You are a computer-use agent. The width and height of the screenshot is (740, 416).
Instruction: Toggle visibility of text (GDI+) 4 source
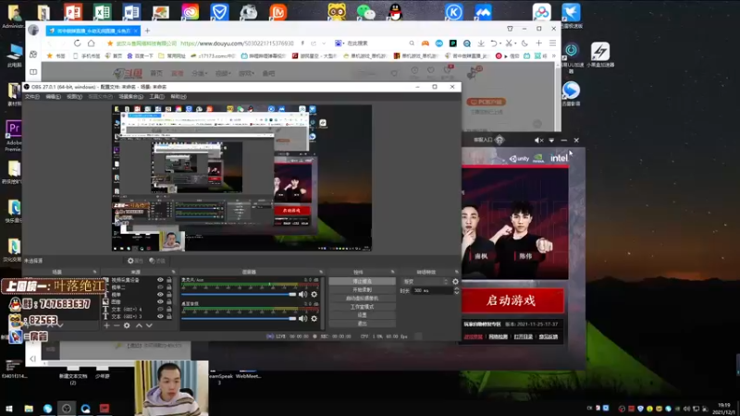click(x=160, y=309)
